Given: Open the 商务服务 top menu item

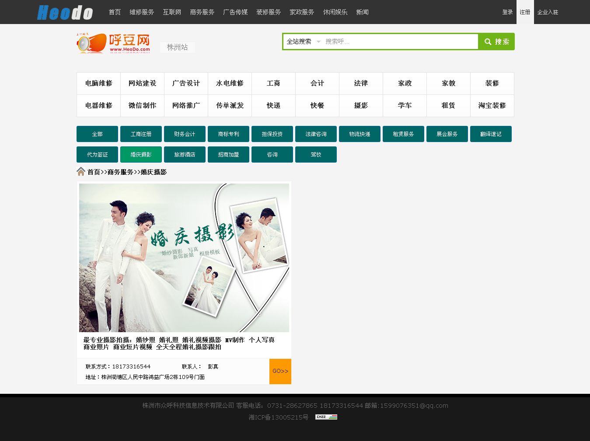Looking at the screenshot, I should click(202, 12).
